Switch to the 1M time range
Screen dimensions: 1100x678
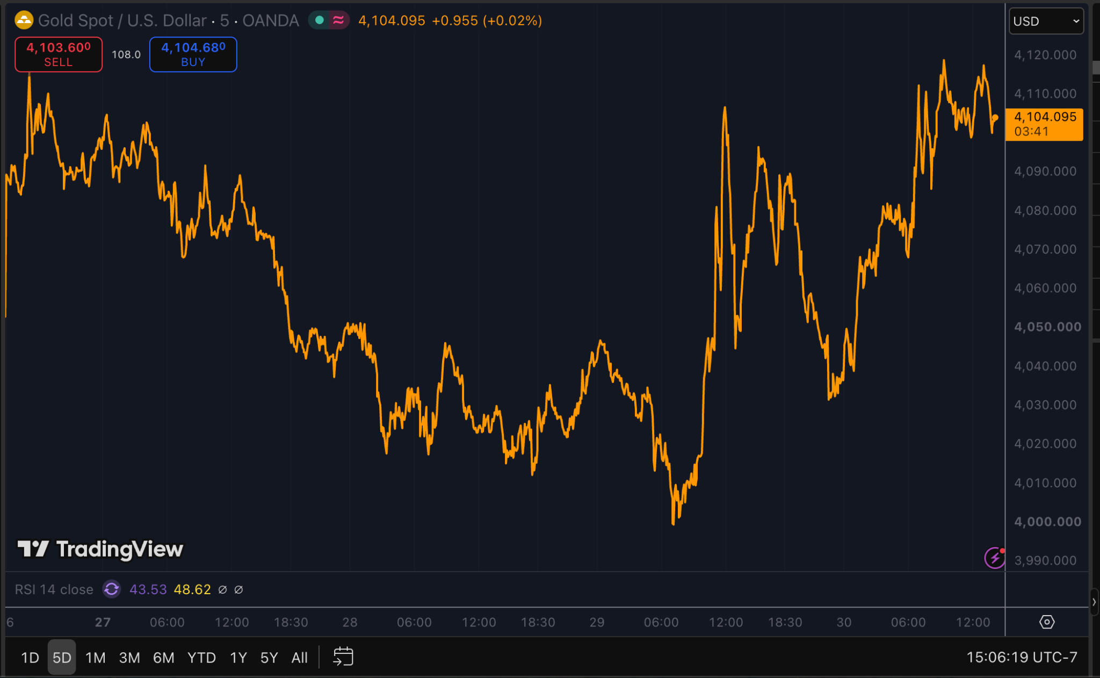96,658
